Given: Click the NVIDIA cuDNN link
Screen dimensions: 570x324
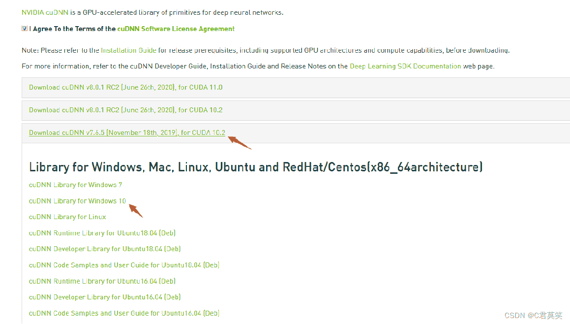Looking at the screenshot, I should pos(45,12).
